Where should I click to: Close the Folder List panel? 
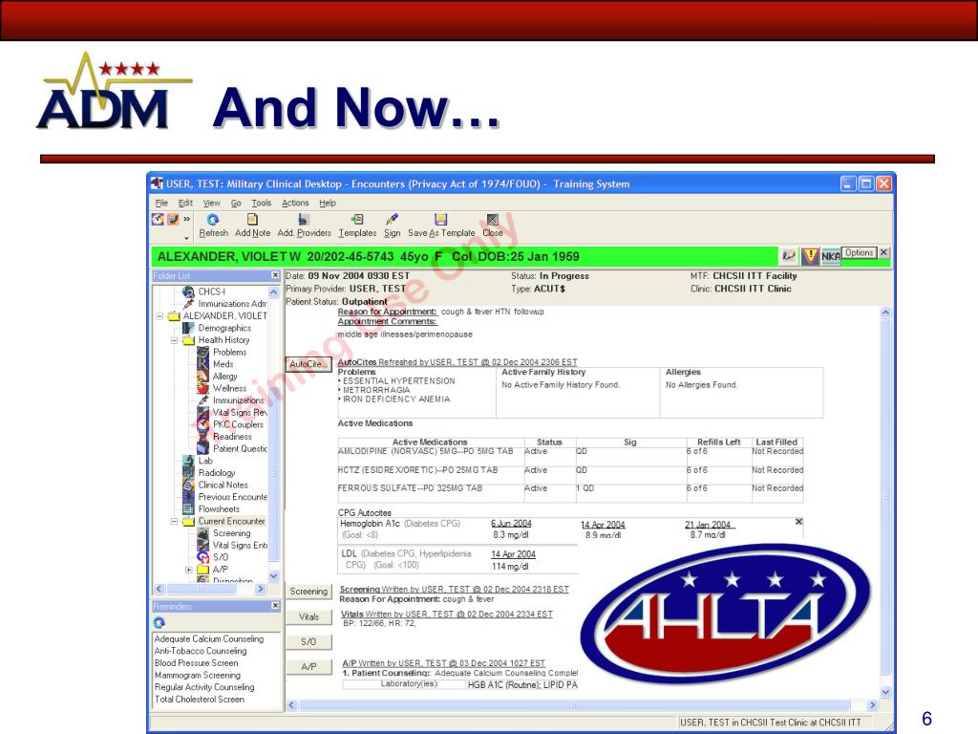(x=275, y=275)
